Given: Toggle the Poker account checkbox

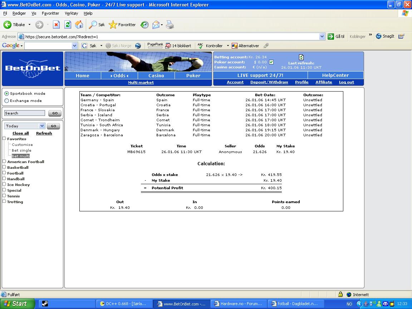Looking at the screenshot, I should [x=271, y=62].
